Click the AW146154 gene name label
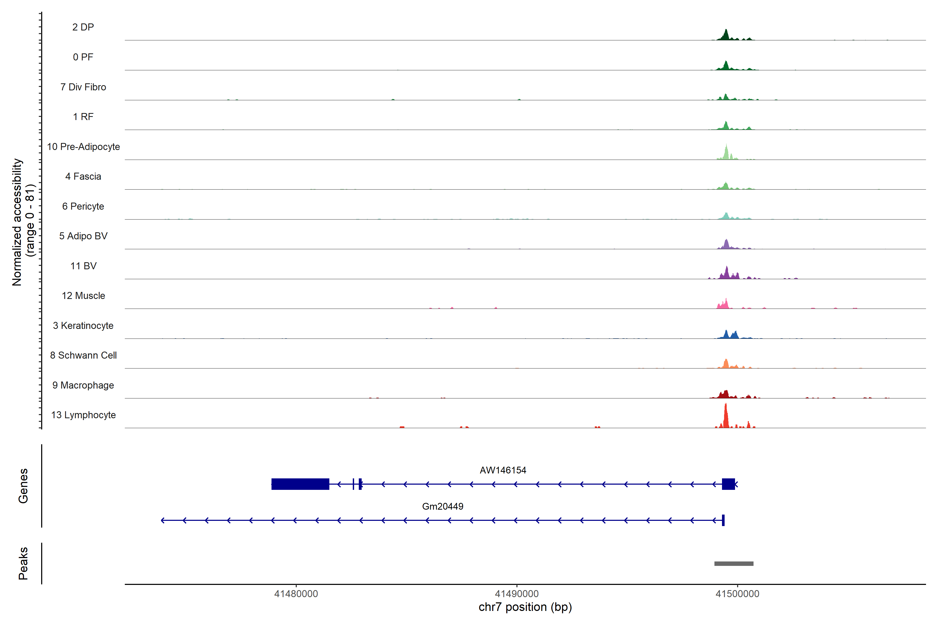Viewport: 938px width, 625px height. point(503,470)
